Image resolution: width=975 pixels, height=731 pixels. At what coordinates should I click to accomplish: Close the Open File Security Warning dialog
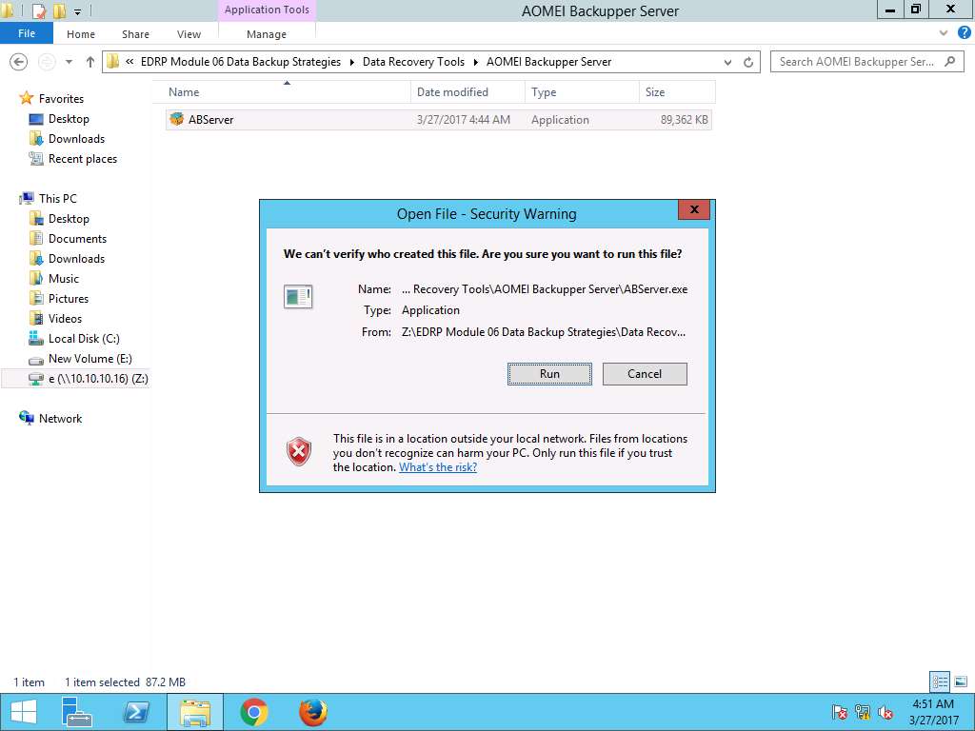point(694,209)
